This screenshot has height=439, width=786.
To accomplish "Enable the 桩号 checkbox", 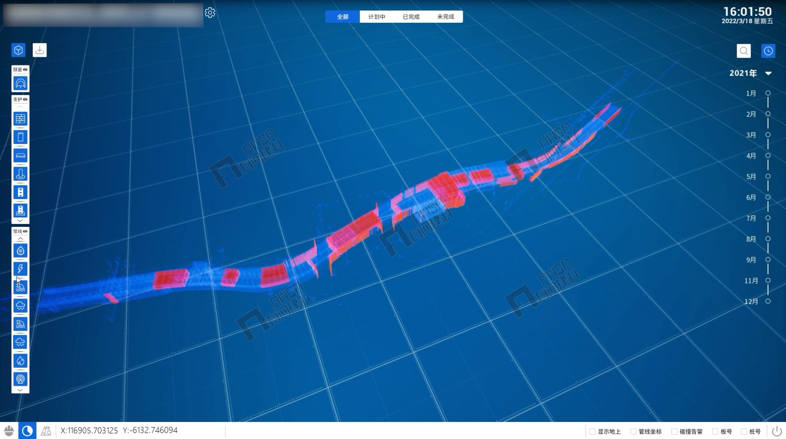I will click(744, 432).
